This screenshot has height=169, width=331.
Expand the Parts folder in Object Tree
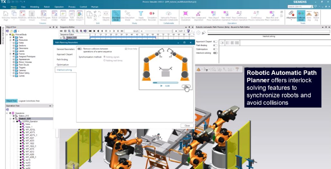coord(10,37)
